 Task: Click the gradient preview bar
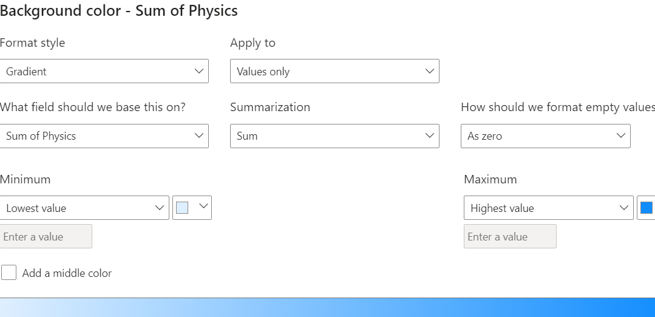point(327,307)
